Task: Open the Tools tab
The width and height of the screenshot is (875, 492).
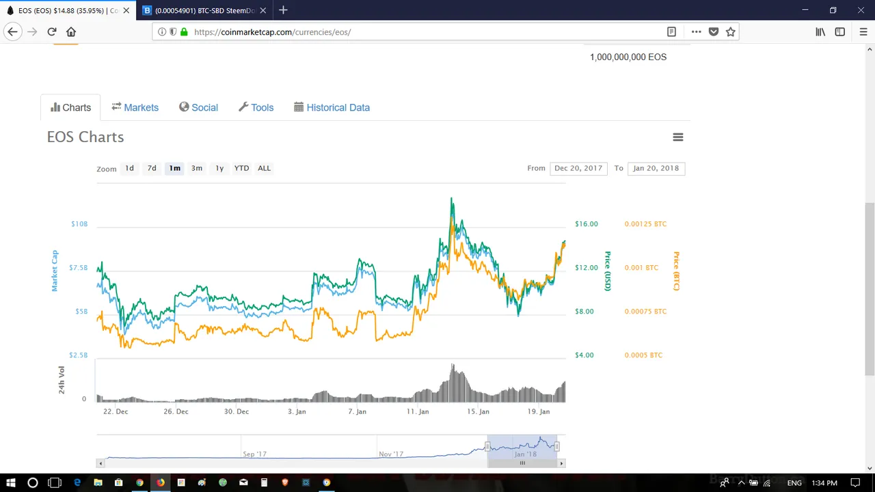Action: pyautogui.click(x=256, y=107)
